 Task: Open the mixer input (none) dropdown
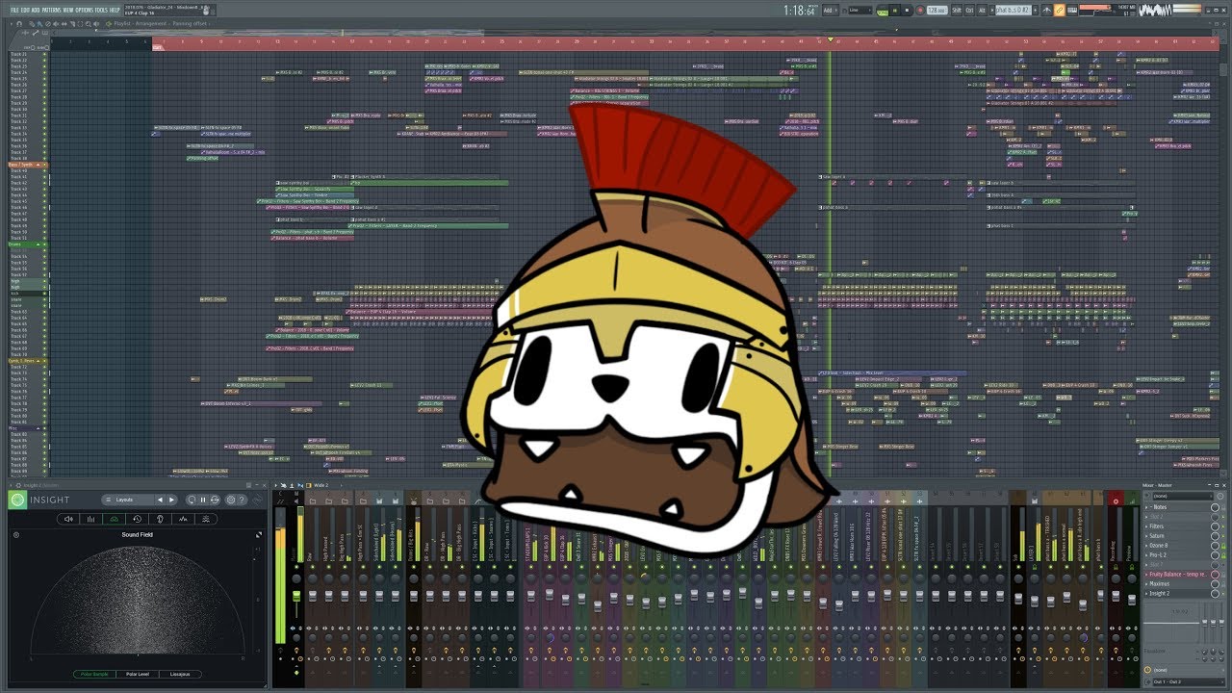click(1182, 497)
